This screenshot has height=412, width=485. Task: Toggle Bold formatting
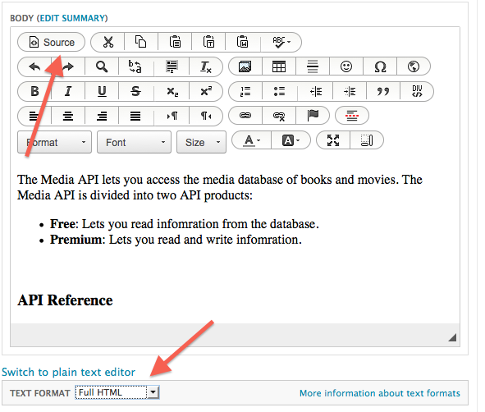pos(34,92)
